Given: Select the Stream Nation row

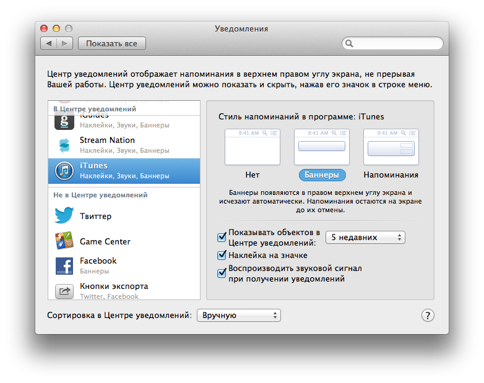Looking at the screenshot, I should coord(124,145).
